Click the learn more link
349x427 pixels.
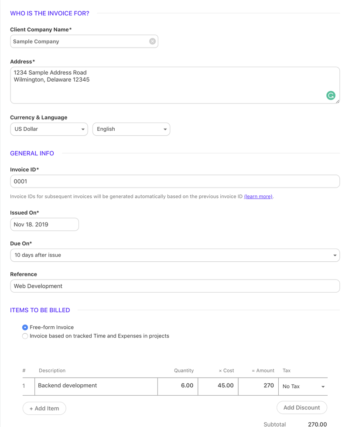(258, 196)
